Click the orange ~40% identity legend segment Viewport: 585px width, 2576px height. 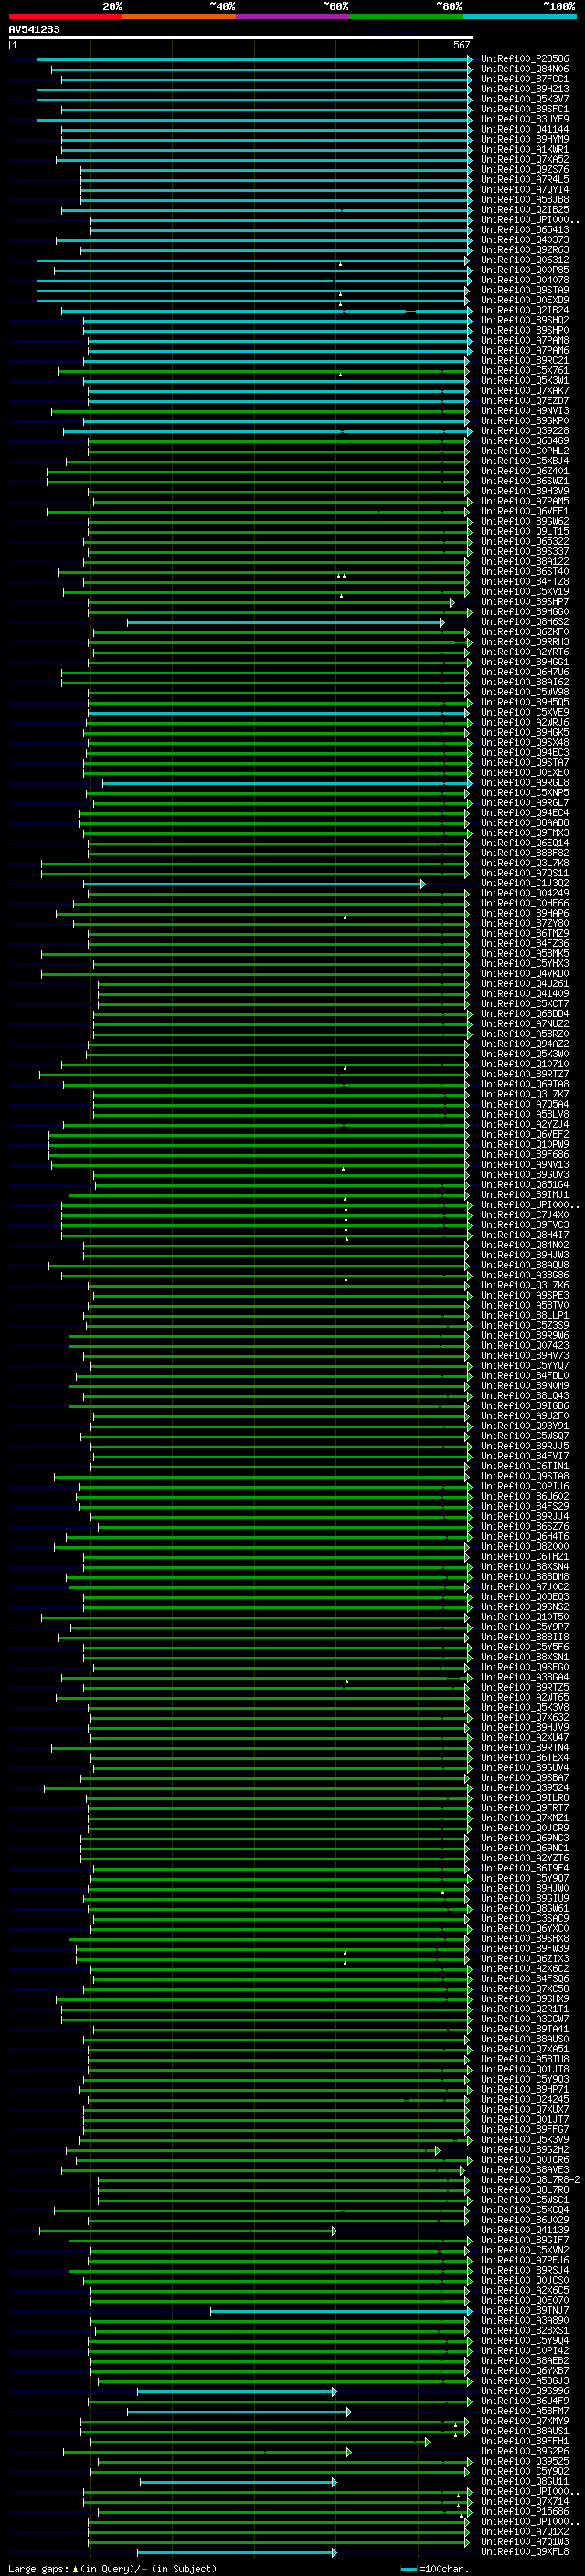pyautogui.click(x=179, y=16)
